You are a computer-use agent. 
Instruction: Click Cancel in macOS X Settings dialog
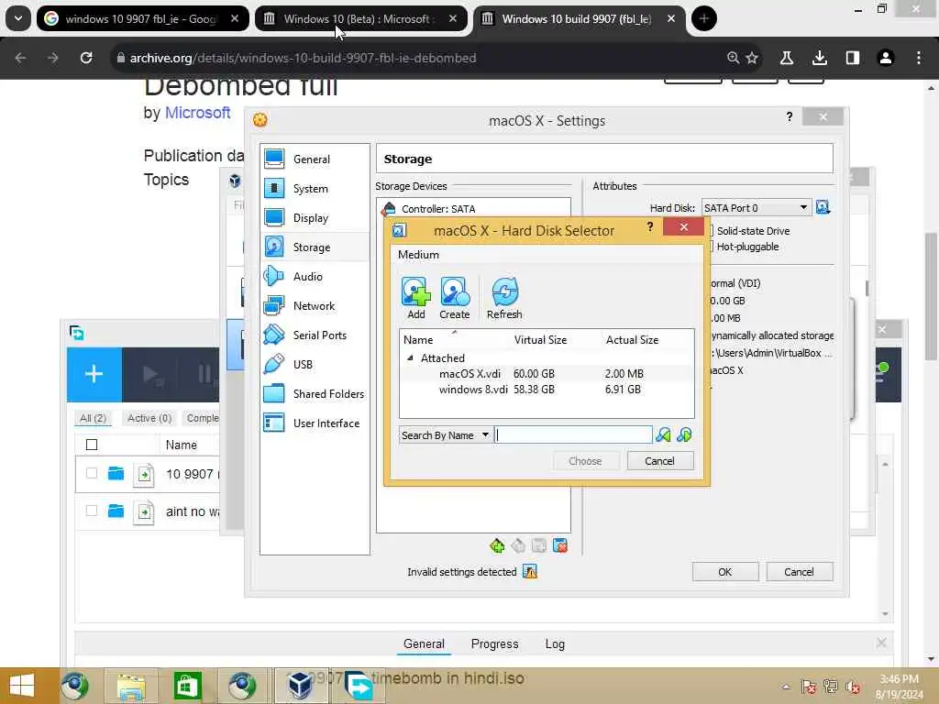[799, 572]
